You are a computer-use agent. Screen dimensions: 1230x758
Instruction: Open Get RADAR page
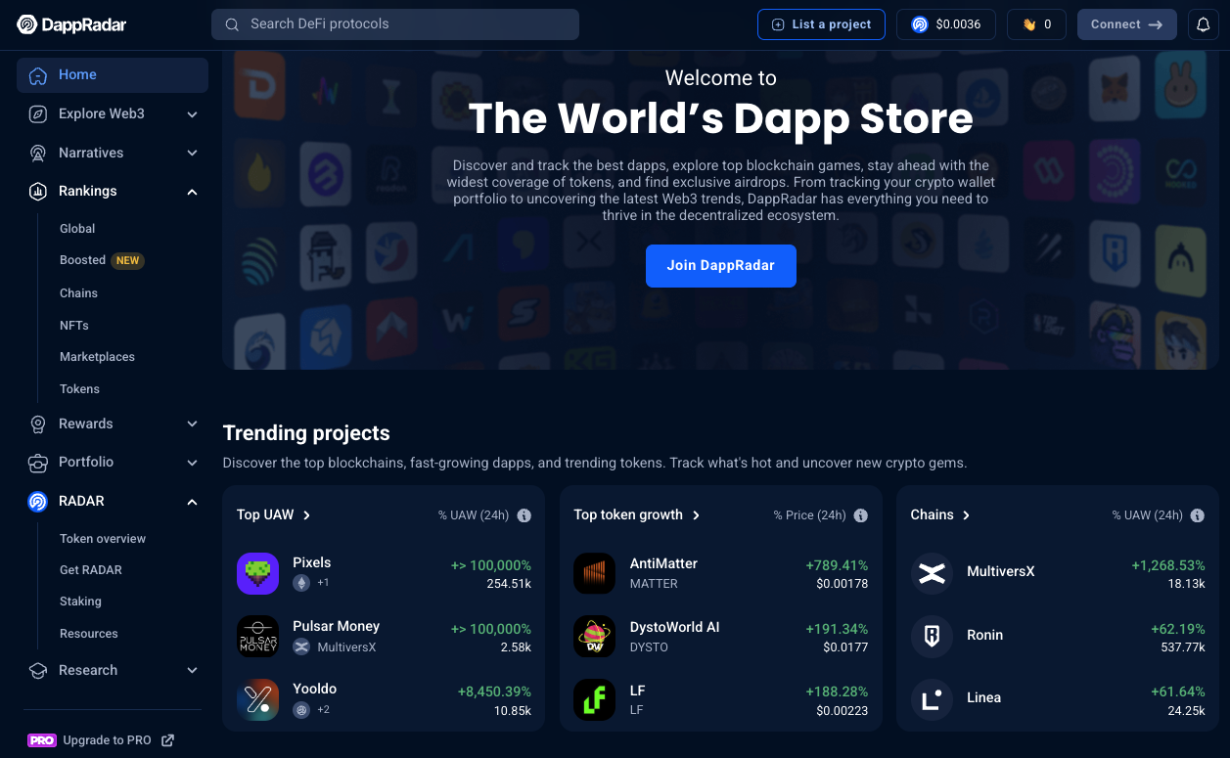(x=91, y=570)
